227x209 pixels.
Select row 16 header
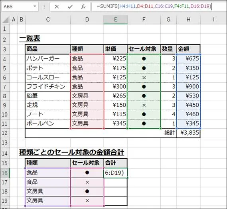(5, 173)
